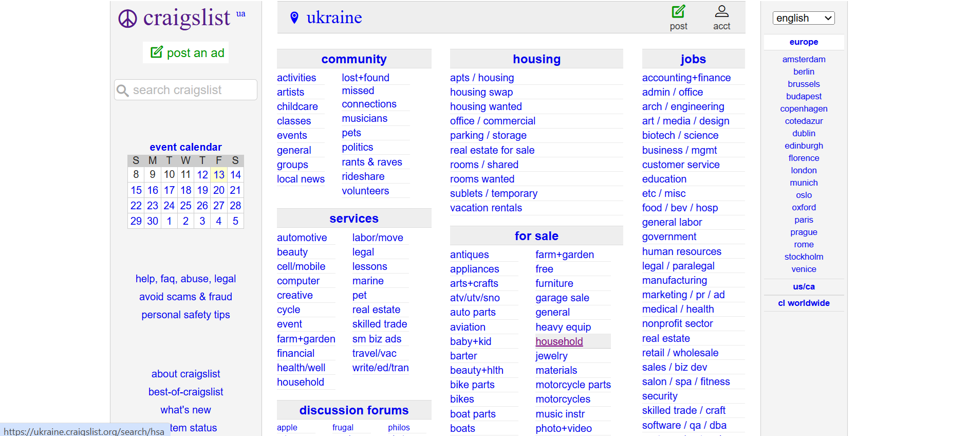Screen dimensions: 970x436
Task: Open help, faq, abuse, legal page
Action: 185,279
